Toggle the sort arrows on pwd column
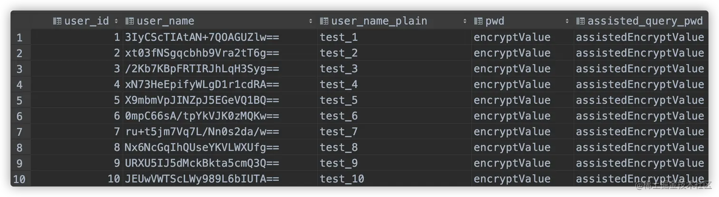The width and height of the screenshot is (719, 197). [x=567, y=21]
